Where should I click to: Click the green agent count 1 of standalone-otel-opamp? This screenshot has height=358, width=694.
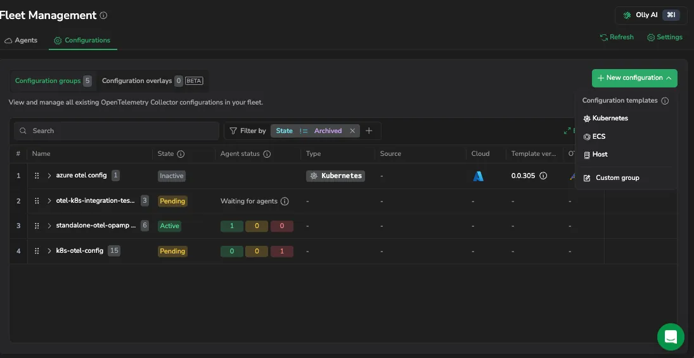pos(232,226)
